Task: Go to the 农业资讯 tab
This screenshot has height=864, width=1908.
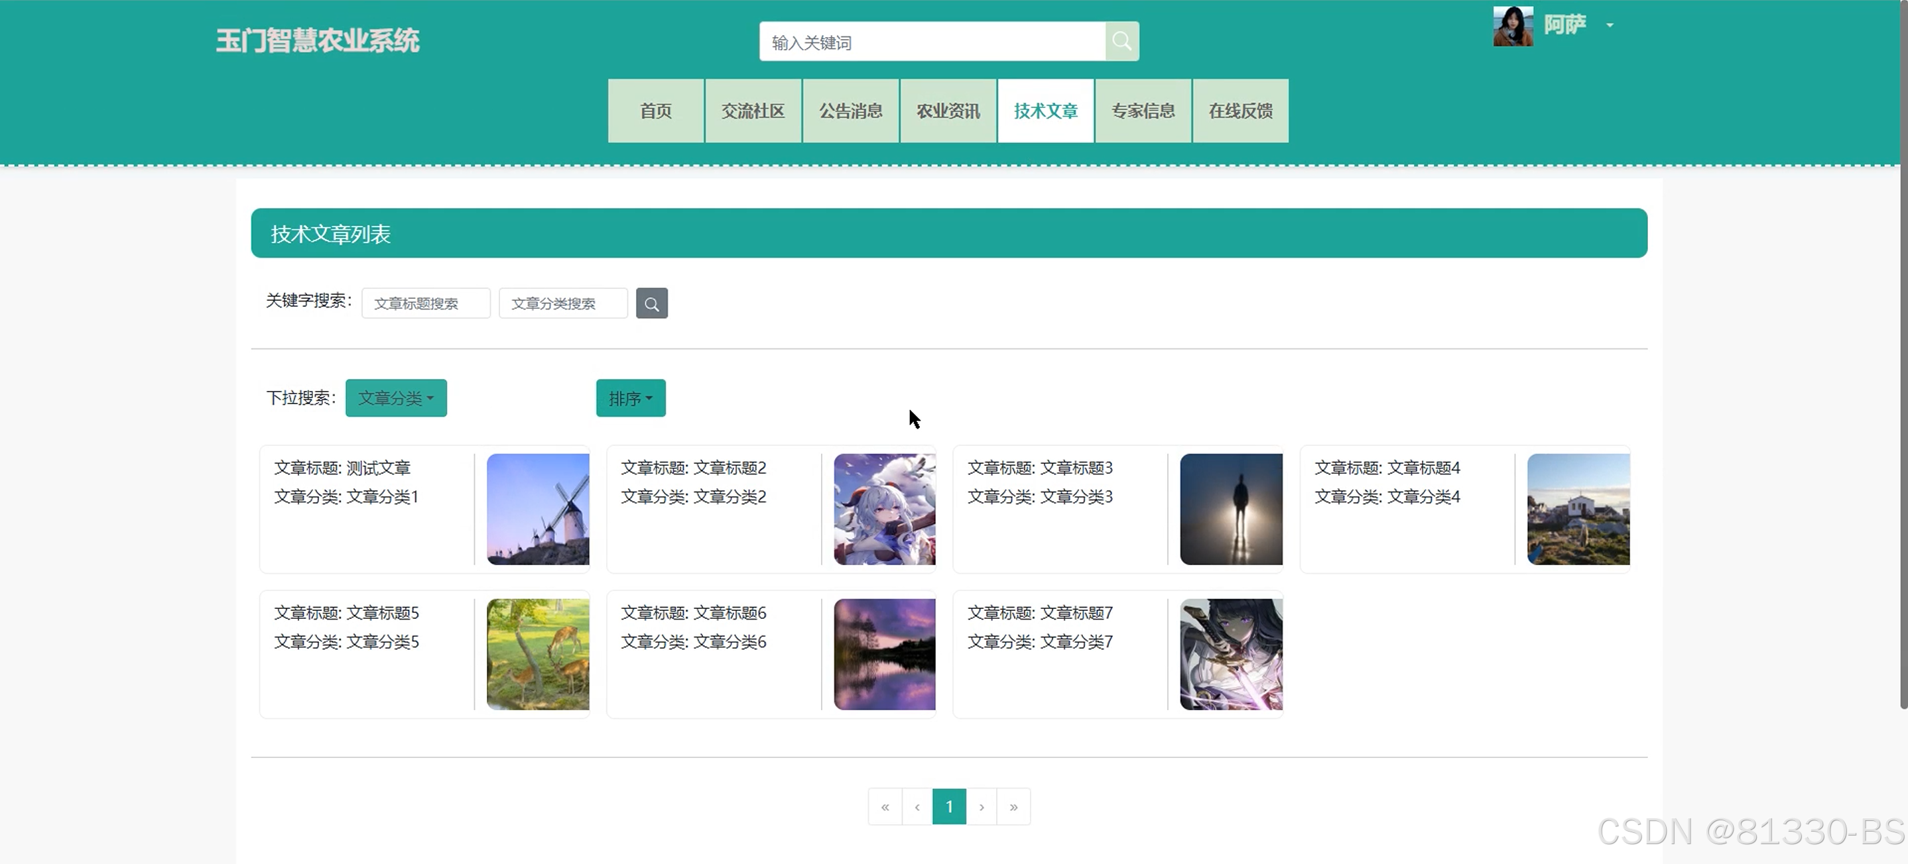Action: 947,111
